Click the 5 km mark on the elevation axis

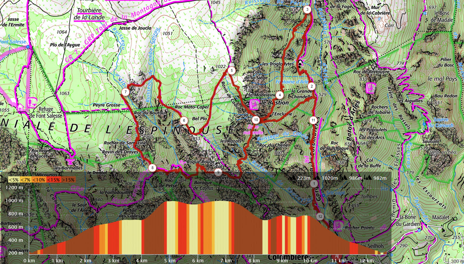(x=170, y=260)
